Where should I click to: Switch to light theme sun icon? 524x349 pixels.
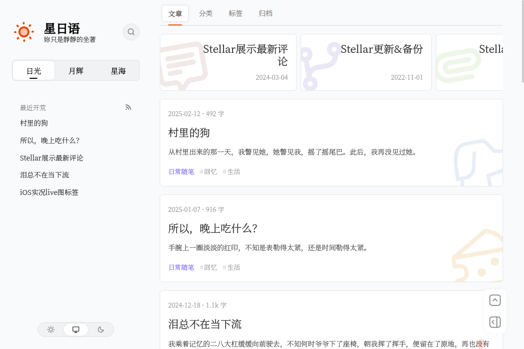pos(51,330)
